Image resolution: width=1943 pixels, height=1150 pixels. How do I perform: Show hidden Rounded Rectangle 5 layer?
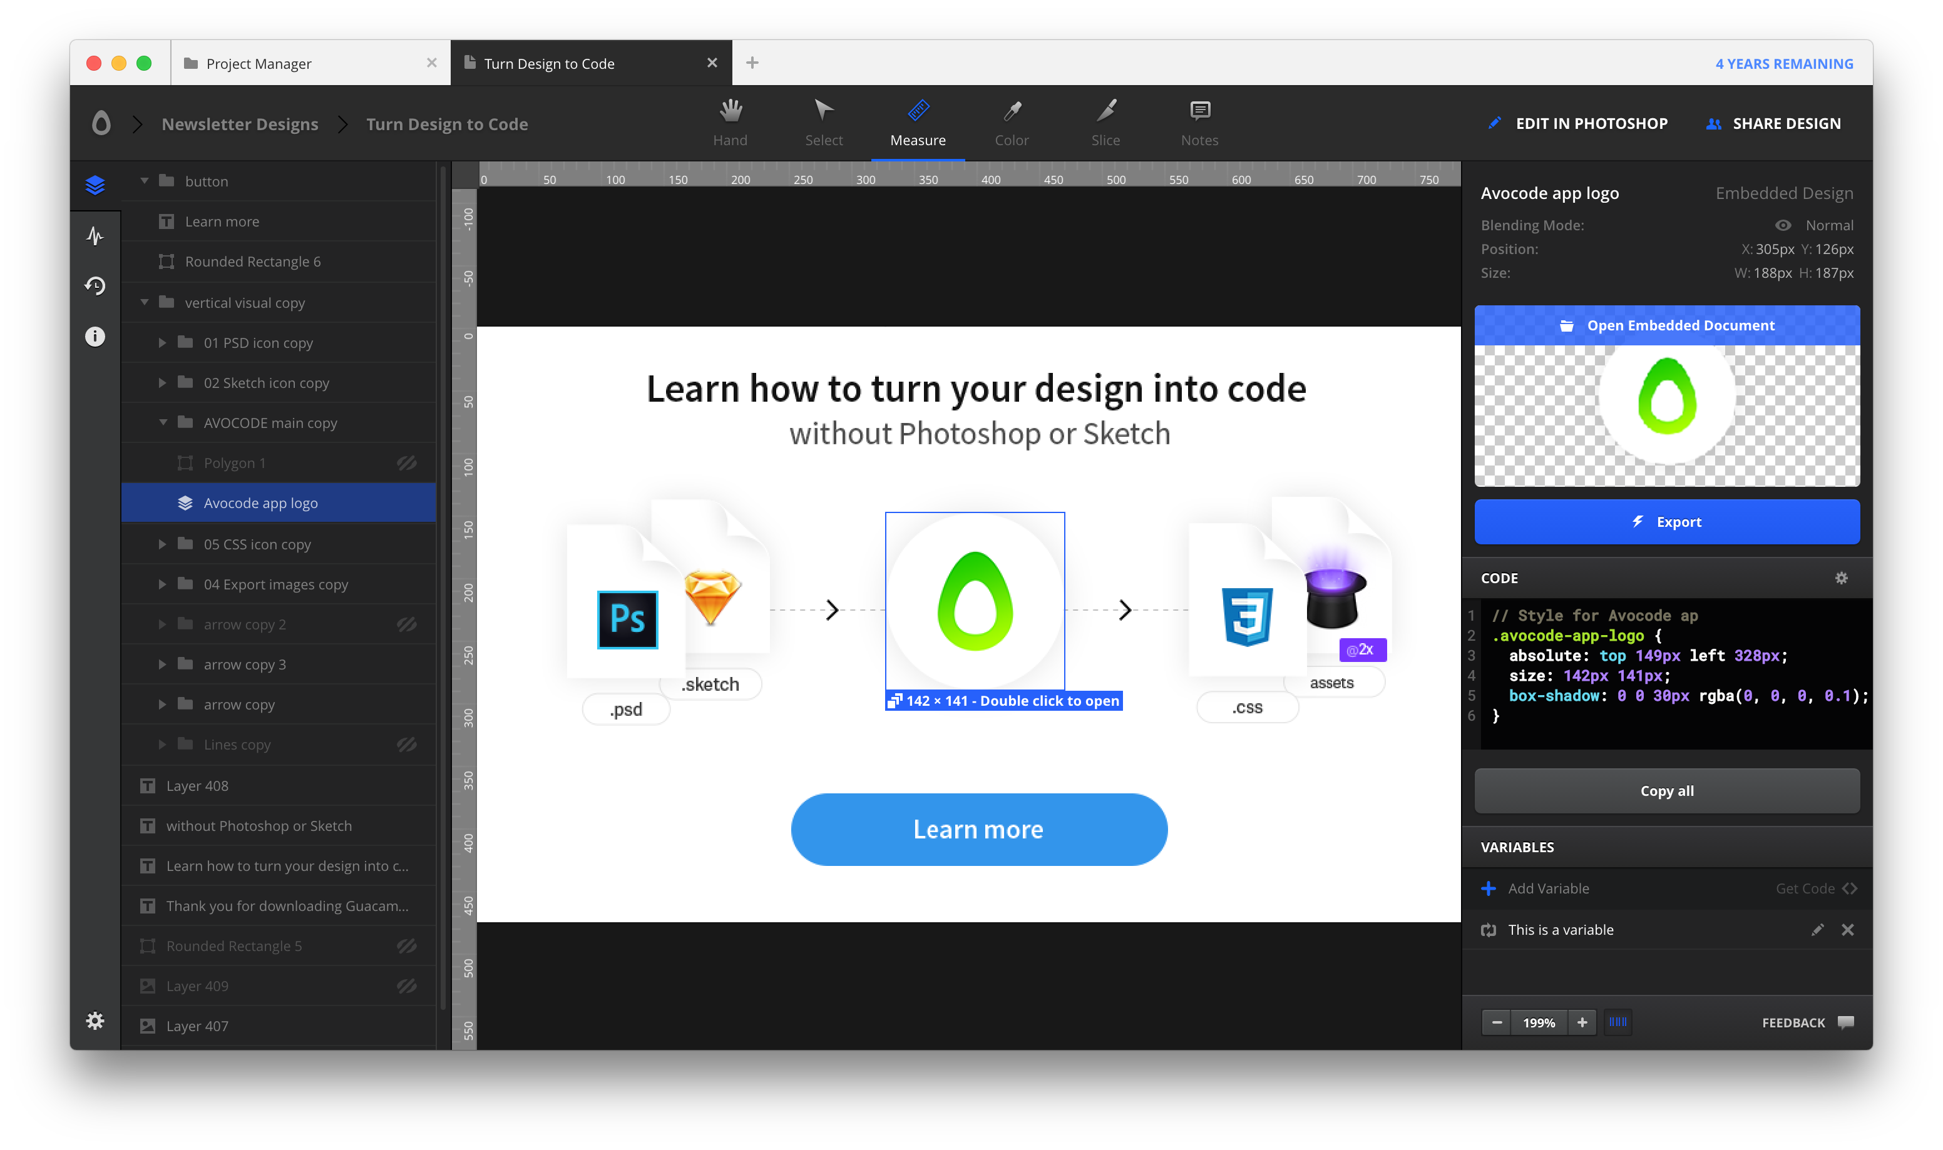tap(407, 945)
